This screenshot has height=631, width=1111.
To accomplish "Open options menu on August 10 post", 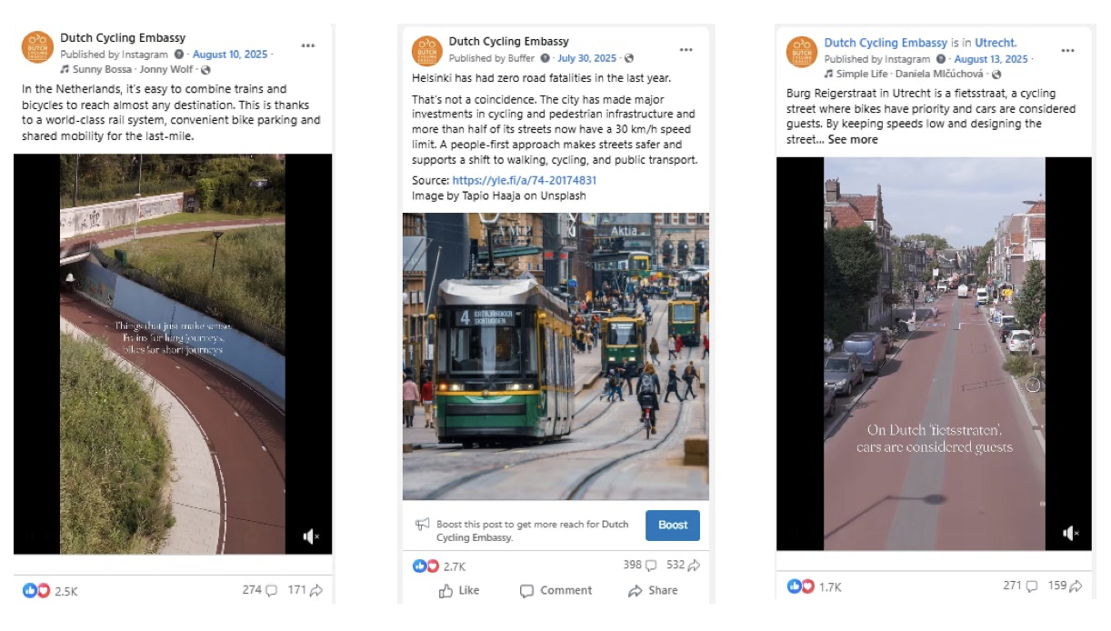I will click(308, 45).
